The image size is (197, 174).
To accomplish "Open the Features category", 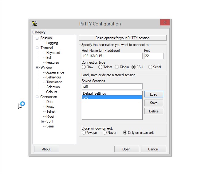I will pyautogui.click(x=53, y=62).
